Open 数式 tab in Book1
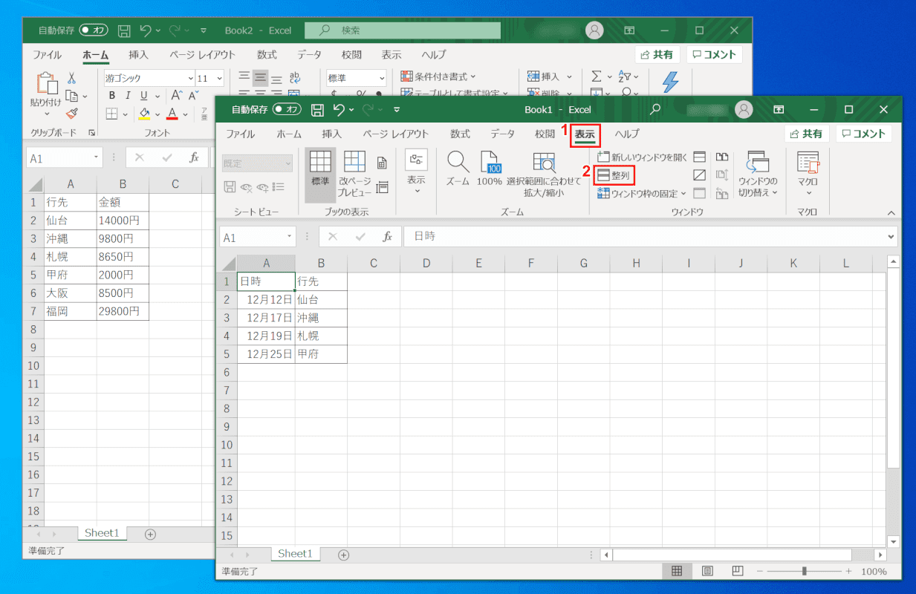916x594 pixels. [x=460, y=134]
